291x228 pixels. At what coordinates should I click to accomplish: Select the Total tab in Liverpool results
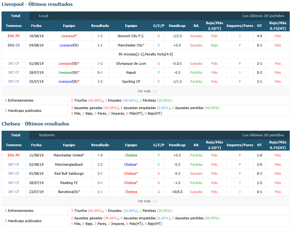tap(15, 16)
